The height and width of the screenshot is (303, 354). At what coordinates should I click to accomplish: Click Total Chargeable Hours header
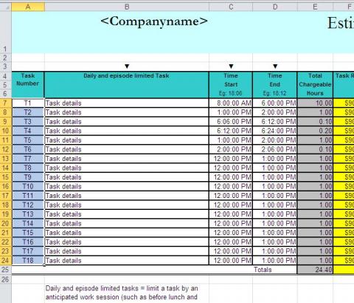tap(315, 85)
